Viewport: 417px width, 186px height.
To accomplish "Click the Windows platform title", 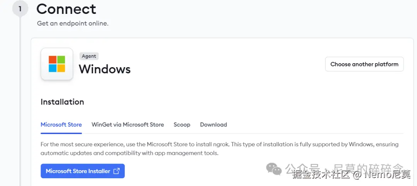I will pyautogui.click(x=105, y=69).
